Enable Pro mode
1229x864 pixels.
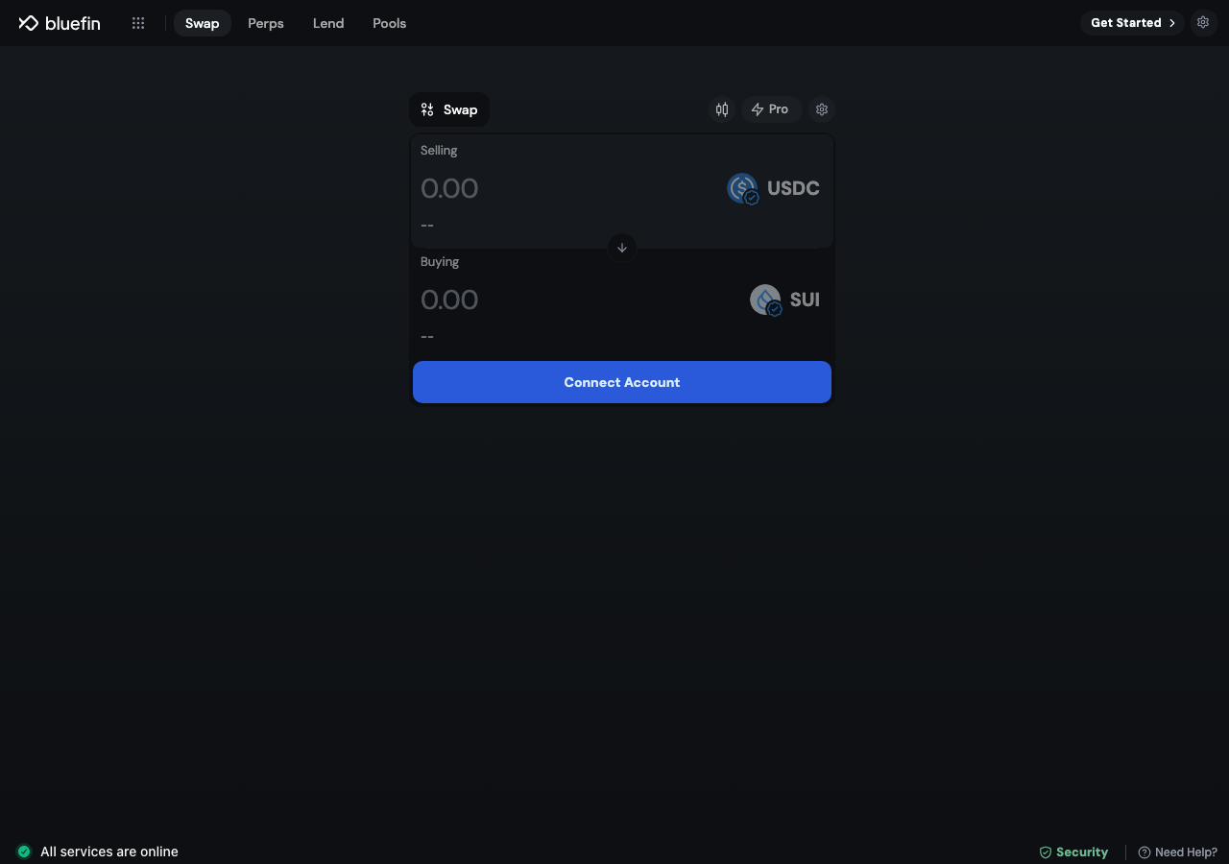(771, 109)
